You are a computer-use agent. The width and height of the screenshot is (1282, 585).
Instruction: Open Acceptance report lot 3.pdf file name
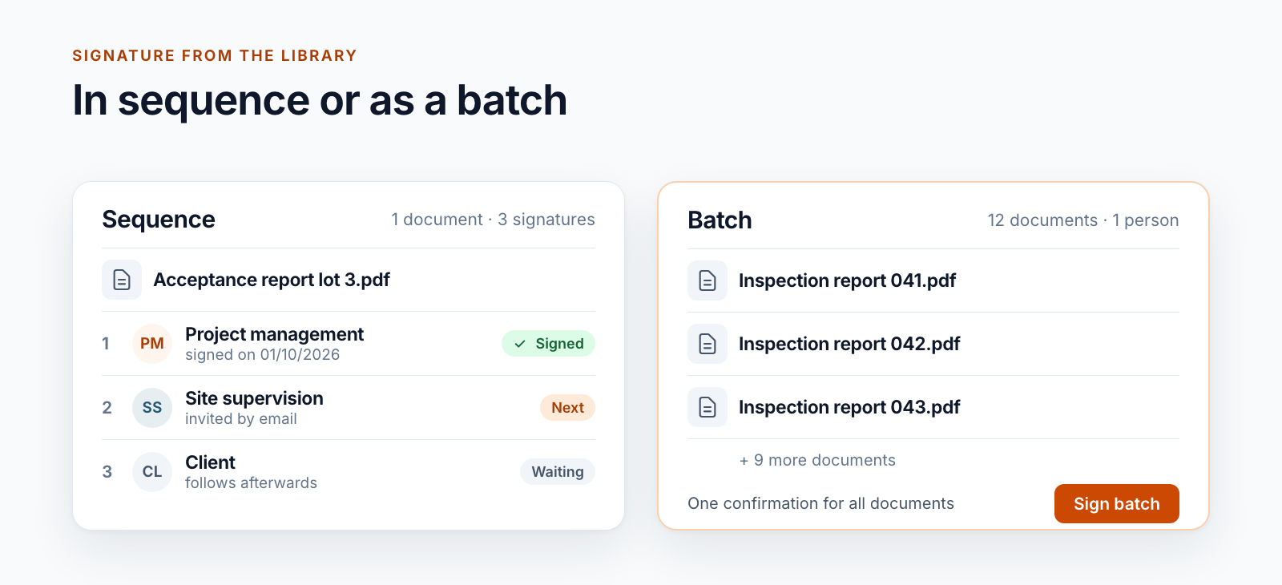[x=272, y=280]
